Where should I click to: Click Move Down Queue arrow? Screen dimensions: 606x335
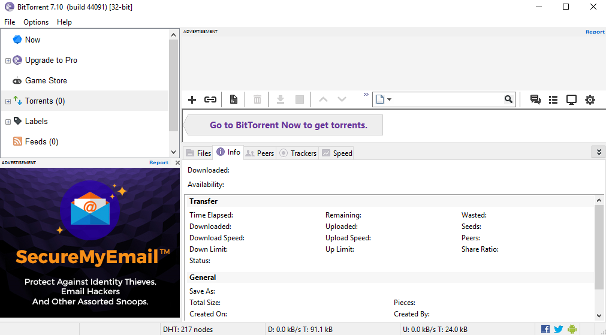point(342,99)
